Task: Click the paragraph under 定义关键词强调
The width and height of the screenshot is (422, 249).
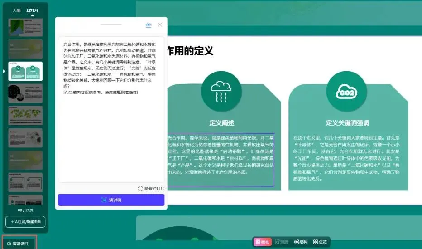Action: (346, 158)
